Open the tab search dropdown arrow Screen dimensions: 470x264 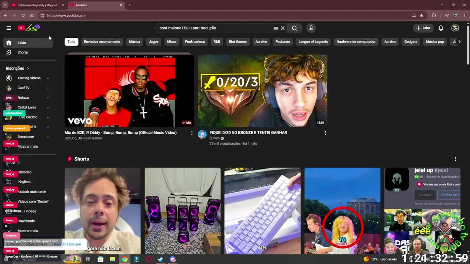pos(5,5)
